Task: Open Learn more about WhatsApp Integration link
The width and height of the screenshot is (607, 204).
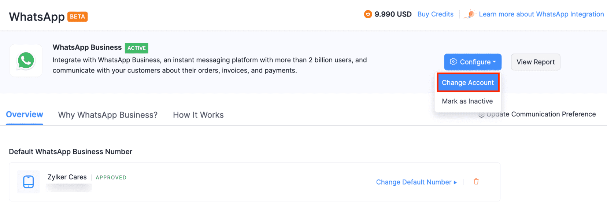Action: (x=541, y=14)
